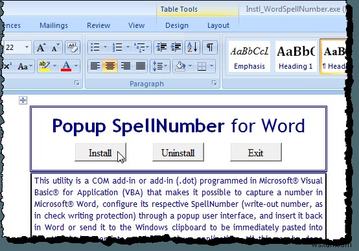Click the Shrink Font icon
The image size is (359, 251).
pyautogui.click(x=55, y=47)
